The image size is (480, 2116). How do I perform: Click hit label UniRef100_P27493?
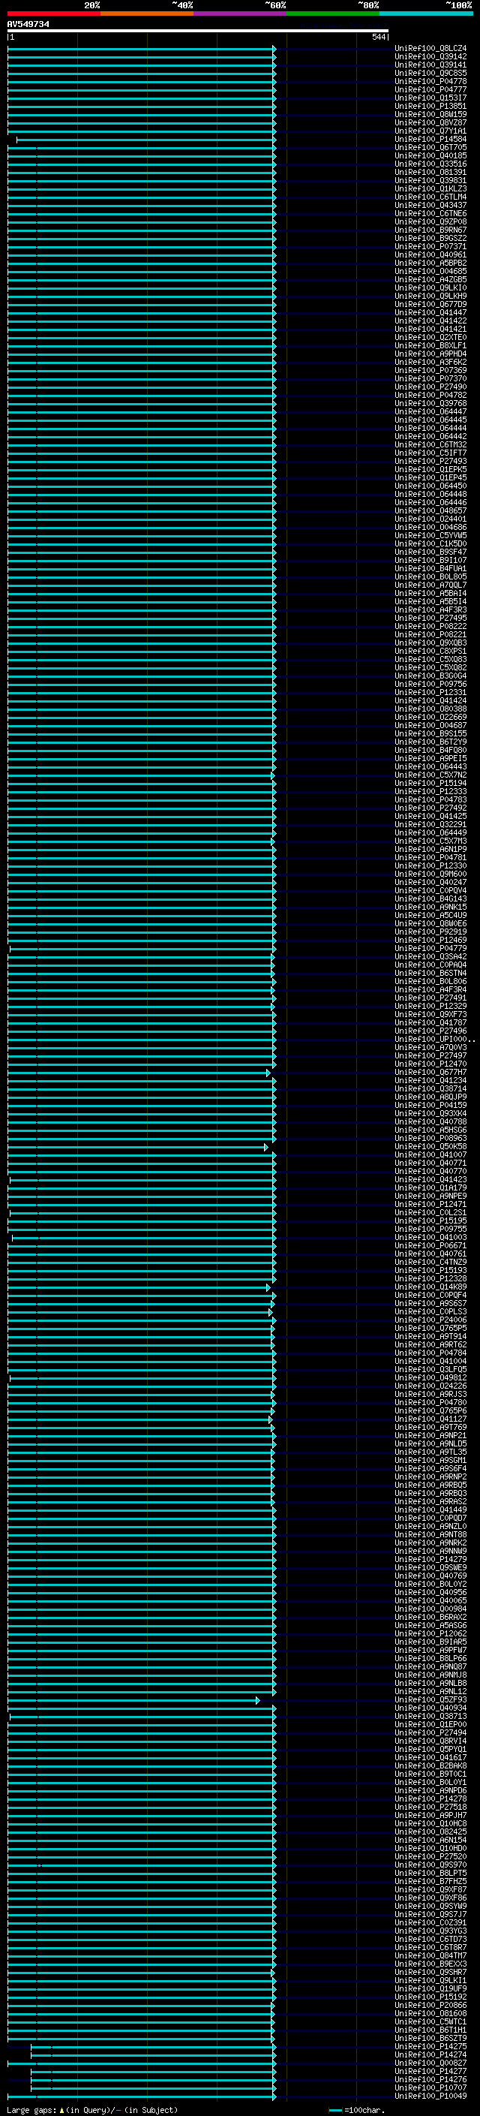[430, 462]
